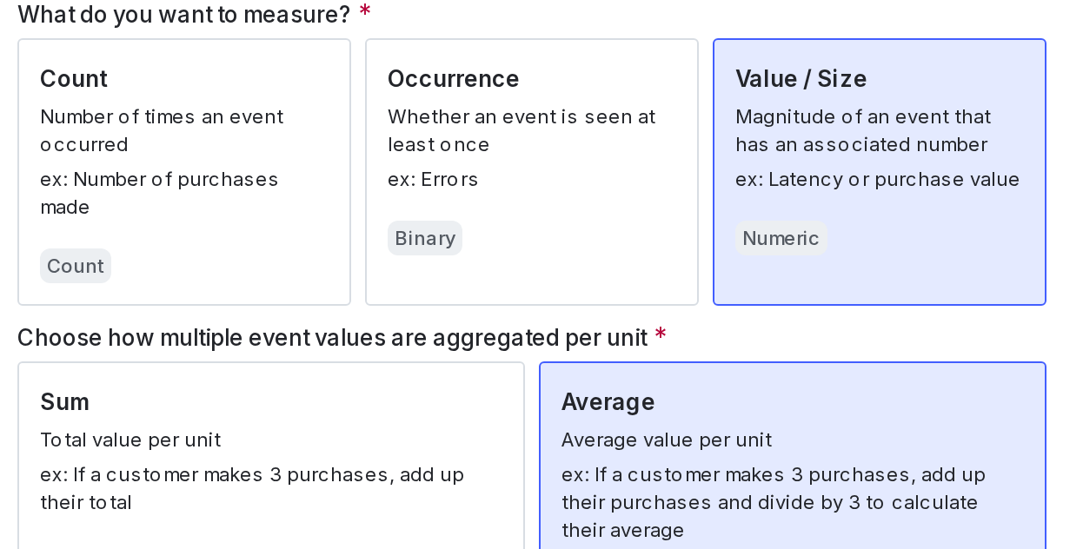The height and width of the screenshot is (549, 1083).
Task: Select the Count measurement card
Action: 184,171
